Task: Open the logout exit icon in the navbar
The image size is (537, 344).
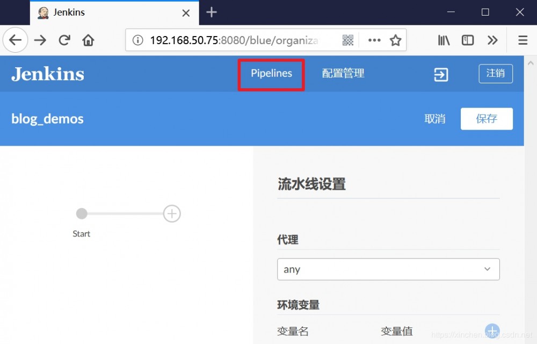Action: coord(440,74)
